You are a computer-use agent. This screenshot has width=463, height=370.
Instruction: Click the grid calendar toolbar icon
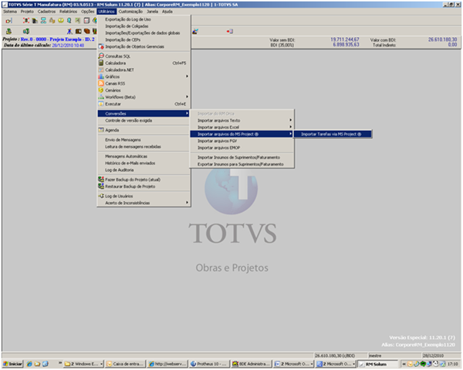click(x=86, y=20)
